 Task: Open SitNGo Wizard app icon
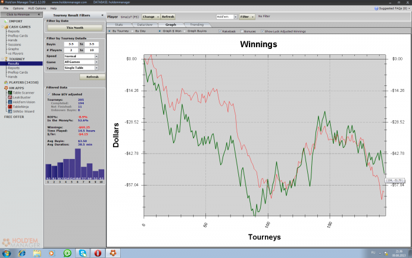pos(10,111)
